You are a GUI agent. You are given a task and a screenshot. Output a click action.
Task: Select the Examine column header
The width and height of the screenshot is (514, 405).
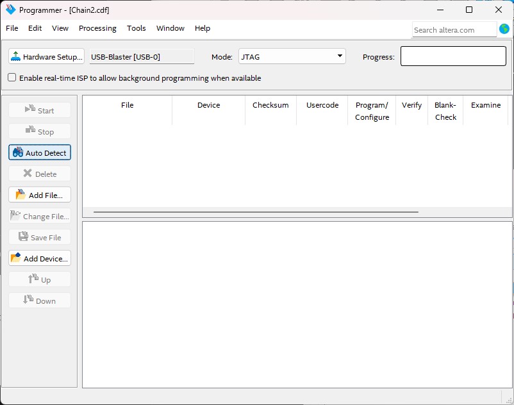(x=486, y=110)
